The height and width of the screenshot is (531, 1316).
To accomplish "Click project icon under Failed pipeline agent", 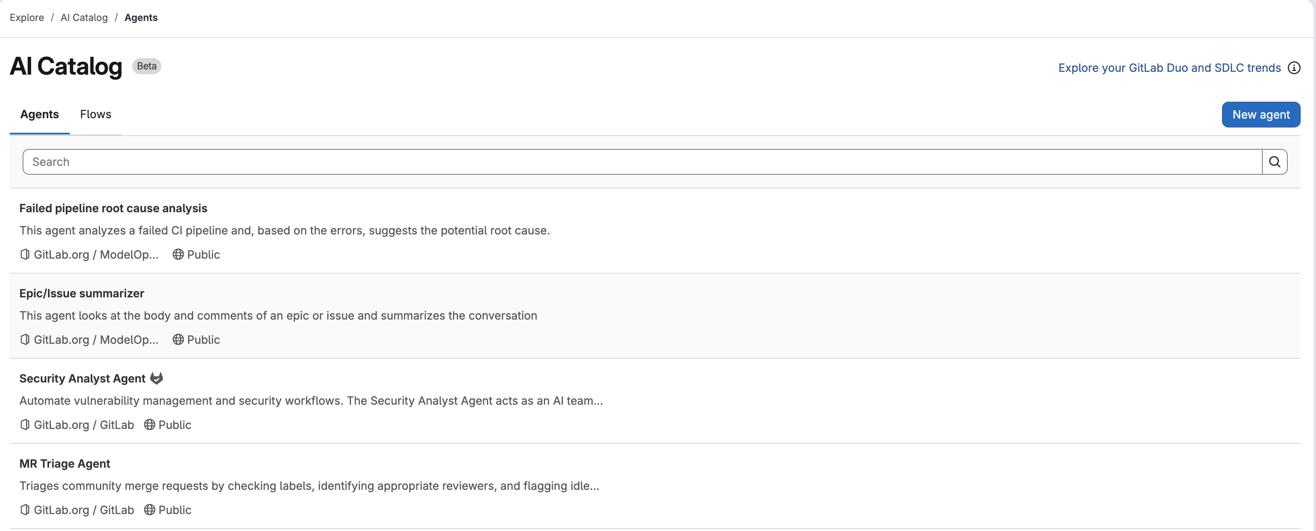I will pyautogui.click(x=25, y=255).
